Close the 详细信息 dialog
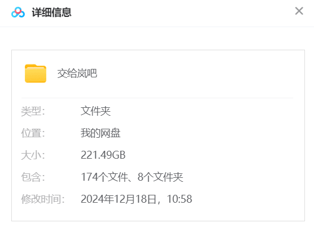The height and width of the screenshot is (227, 314). pyautogui.click(x=299, y=11)
